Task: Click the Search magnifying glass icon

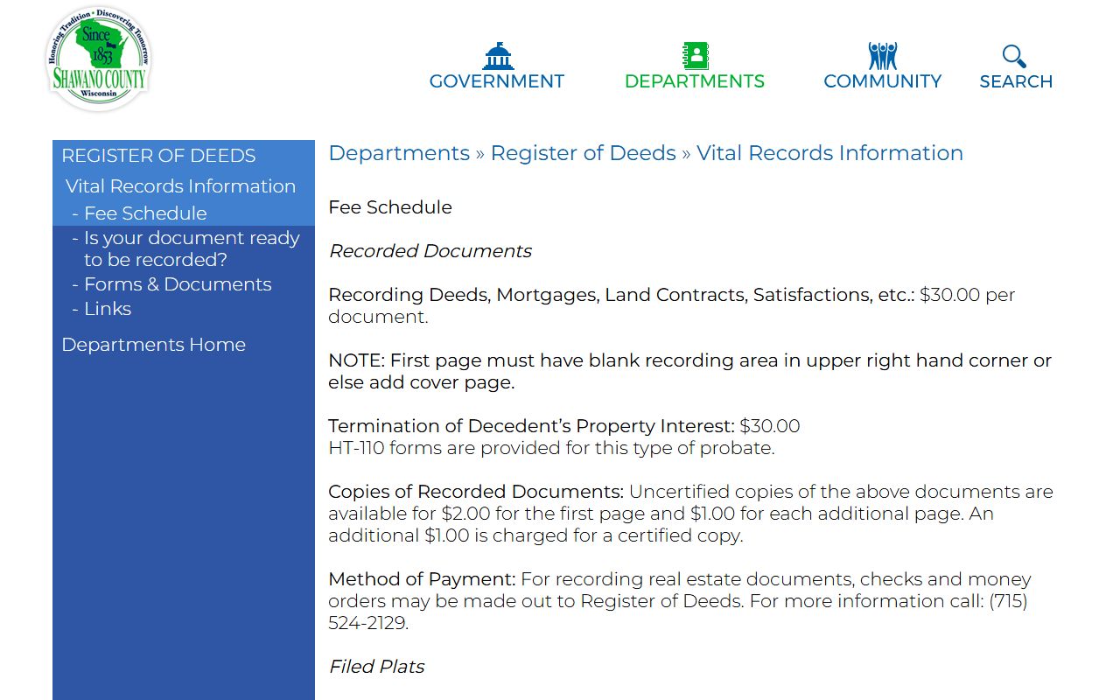Action: (x=1014, y=56)
